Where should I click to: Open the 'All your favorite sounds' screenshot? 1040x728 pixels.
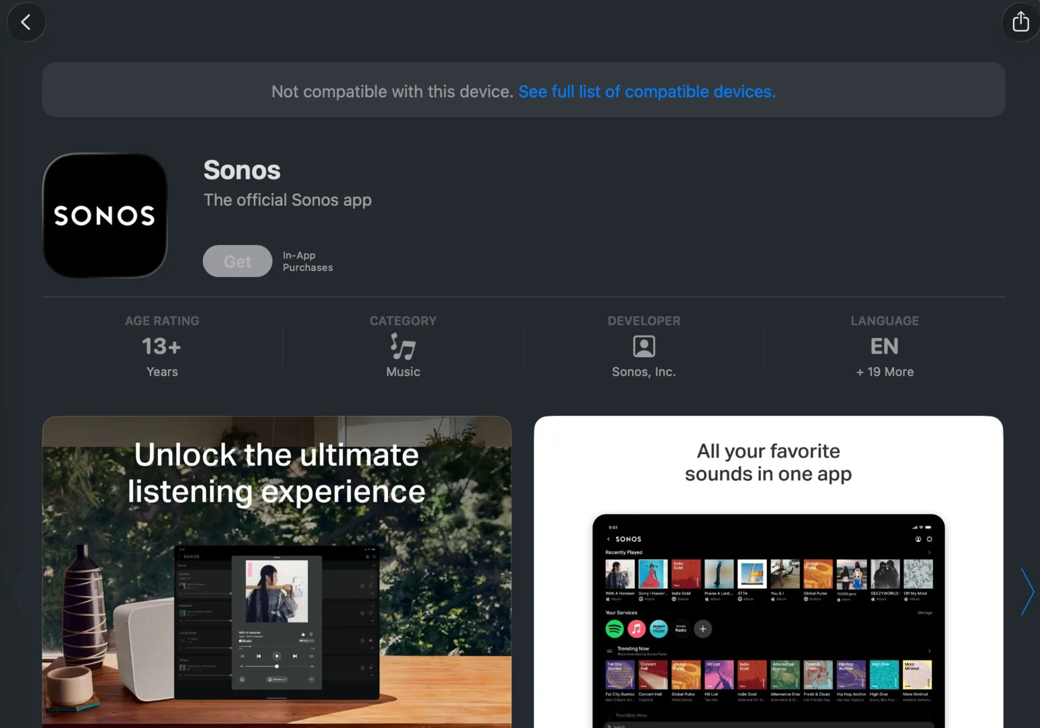coord(769,572)
